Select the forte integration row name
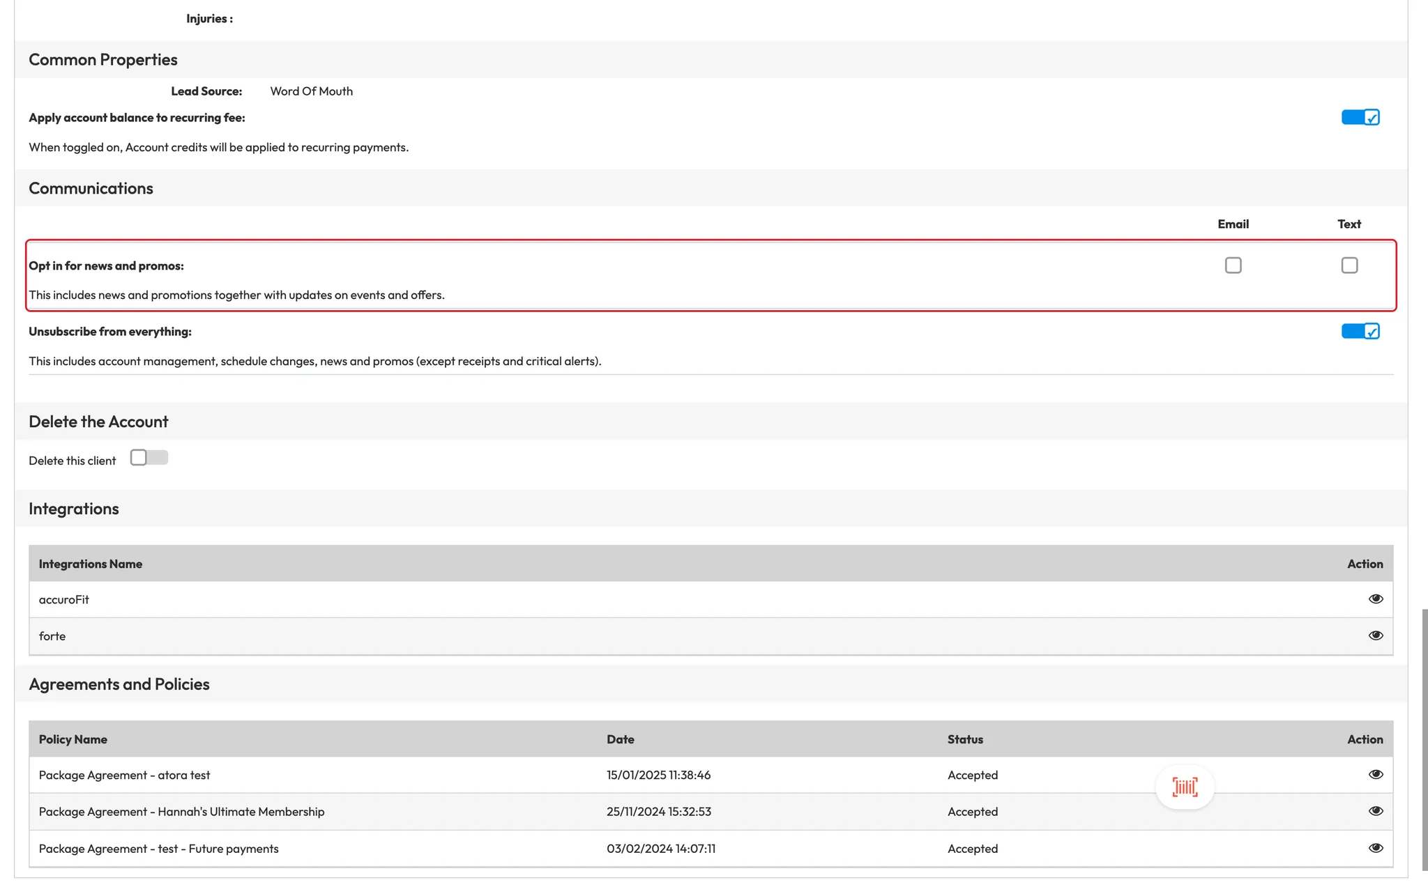The height and width of the screenshot is (887, 1428). click(x=52, y=636)
